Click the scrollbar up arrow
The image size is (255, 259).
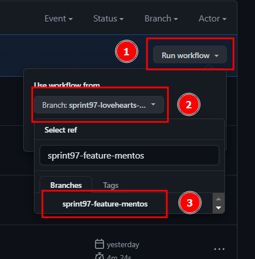click(218, 199)
